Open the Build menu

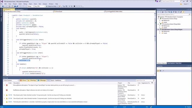20,4
